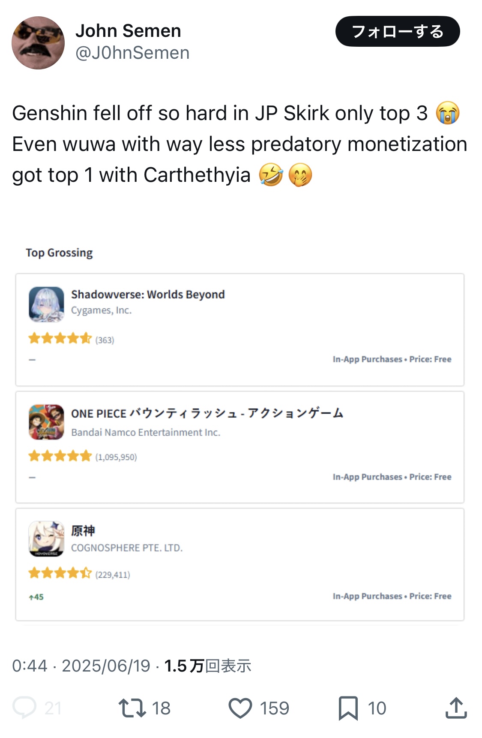View the 1.5万回表示 view count

tap(208, 666)
